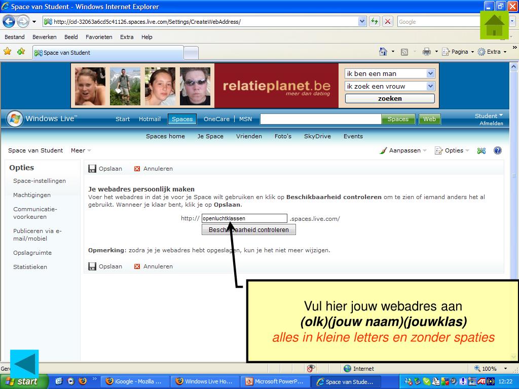This screenshot has height=389, width=519.
Task: Click the quick launch media player icon
Action: point(71,381)
